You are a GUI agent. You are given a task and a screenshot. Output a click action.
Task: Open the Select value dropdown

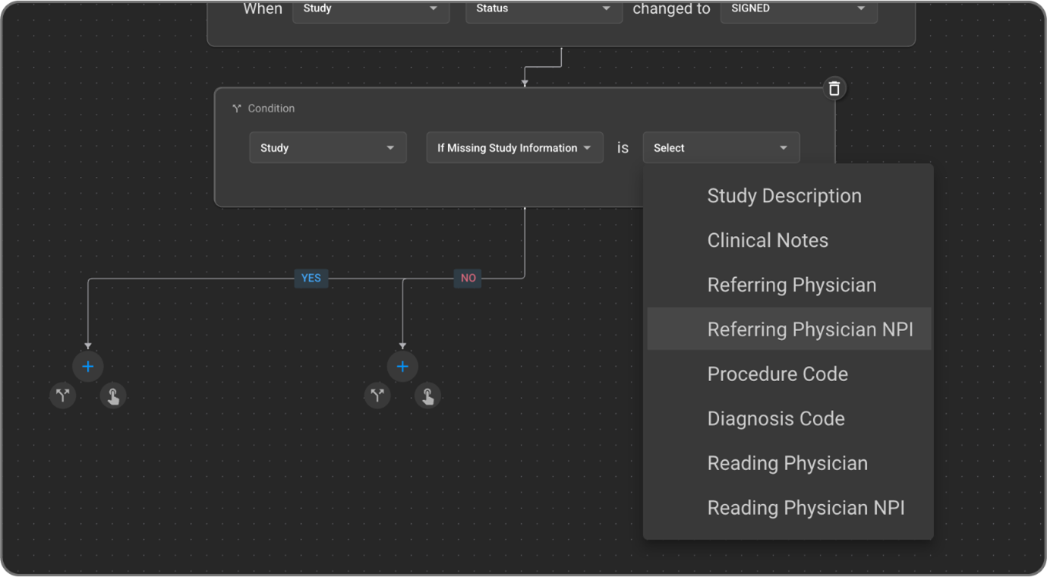tap(721, 148)
